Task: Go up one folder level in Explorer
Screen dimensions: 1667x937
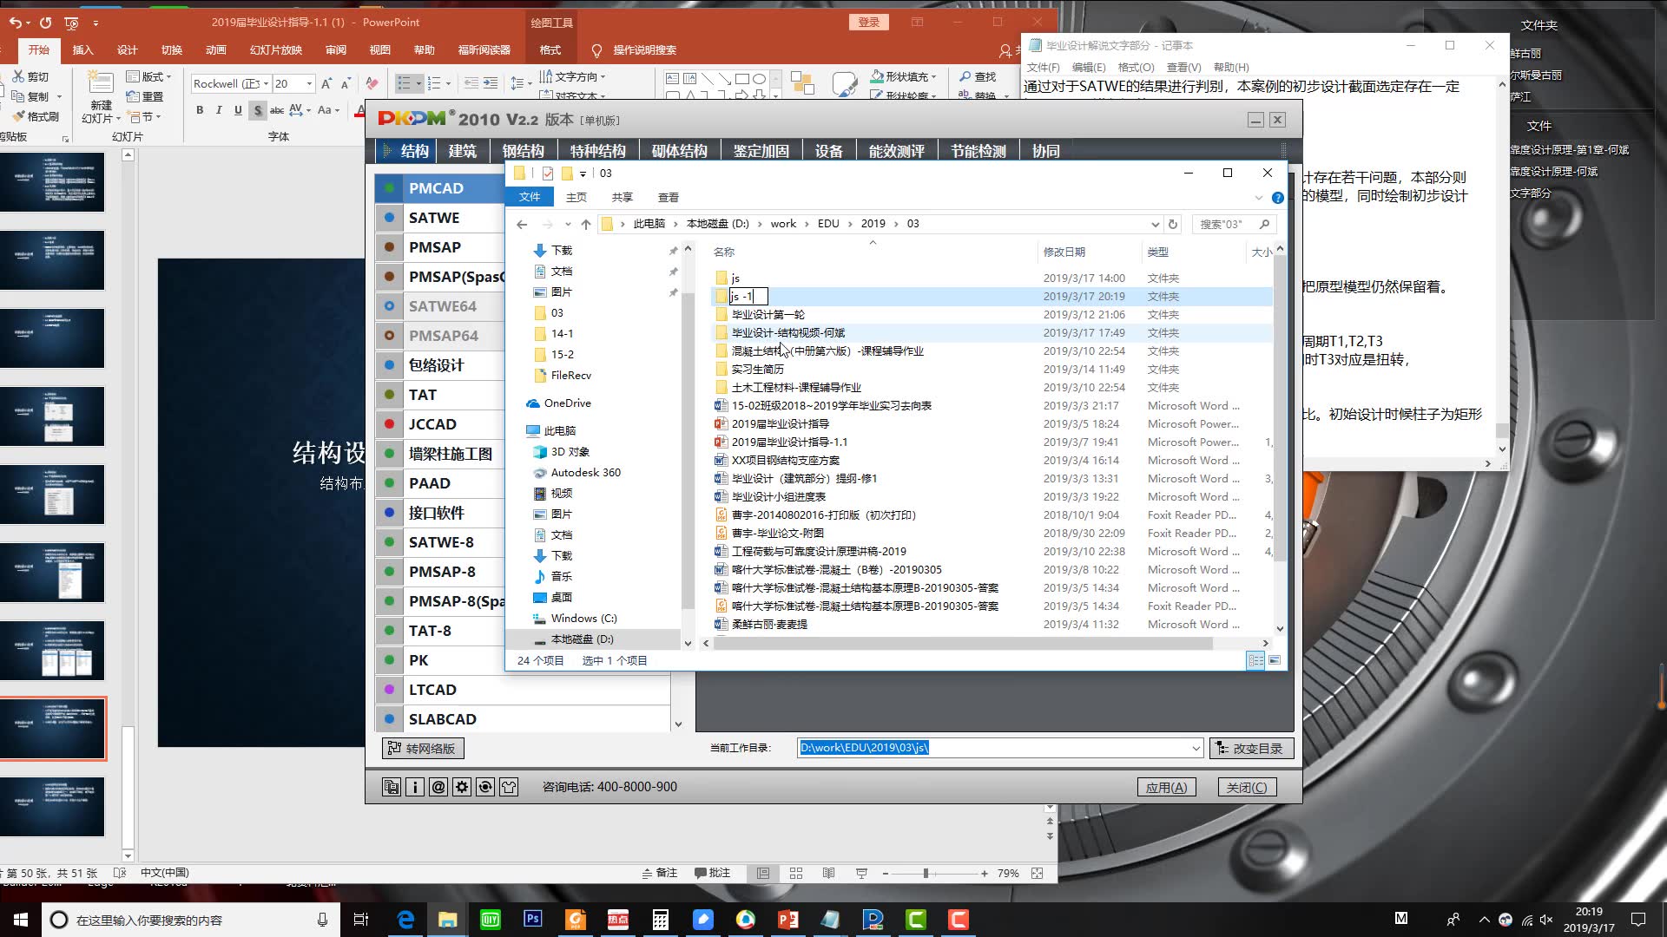Action: 586,224
